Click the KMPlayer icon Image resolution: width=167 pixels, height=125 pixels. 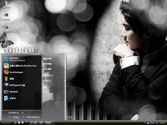6,85
